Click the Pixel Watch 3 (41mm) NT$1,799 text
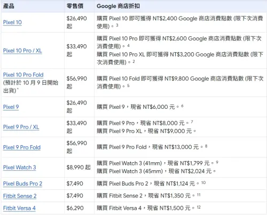267x215 pixels. 158,163
